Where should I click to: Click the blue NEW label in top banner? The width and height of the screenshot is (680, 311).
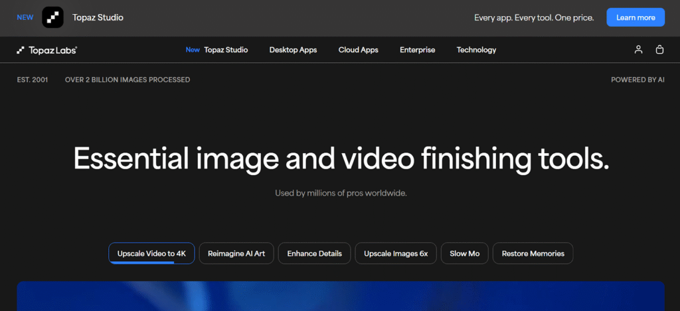pos(25,18)
